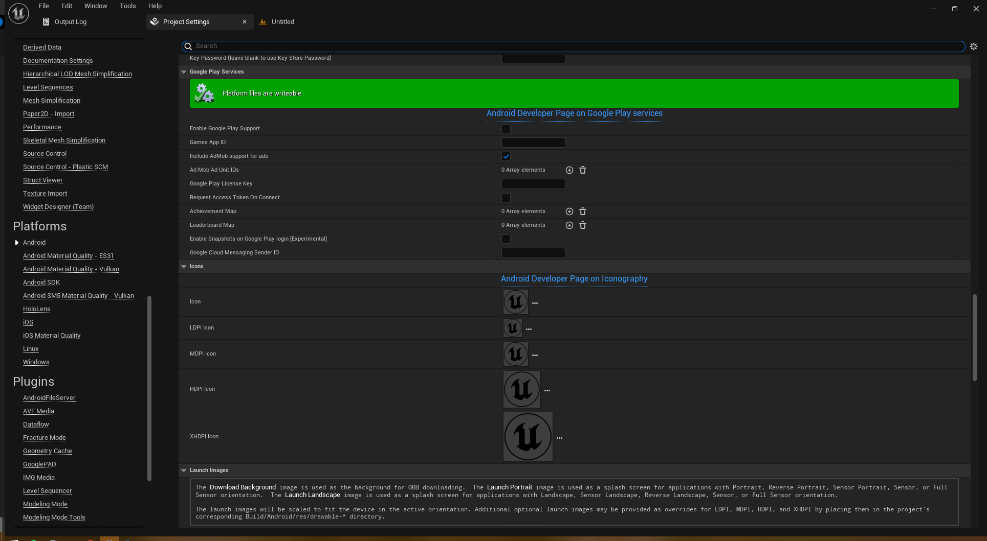Click platform files writeable gear icon
Screen dimensions: 987x541
pyautogui.click(x=204, y=93)
